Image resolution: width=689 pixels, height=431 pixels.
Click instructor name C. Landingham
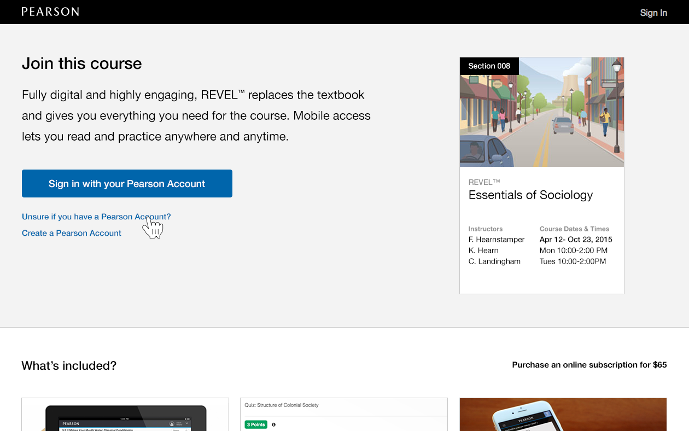494,261
